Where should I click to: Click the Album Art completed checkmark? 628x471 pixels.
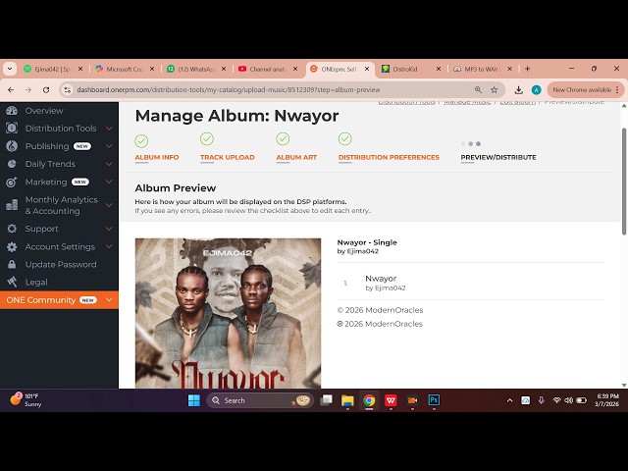283,138
